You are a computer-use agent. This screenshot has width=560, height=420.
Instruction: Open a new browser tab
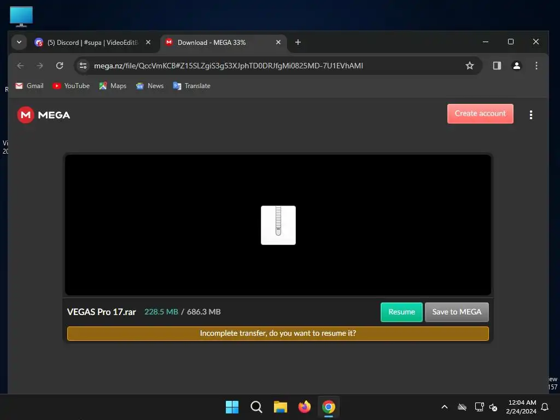tap(298, 42)
